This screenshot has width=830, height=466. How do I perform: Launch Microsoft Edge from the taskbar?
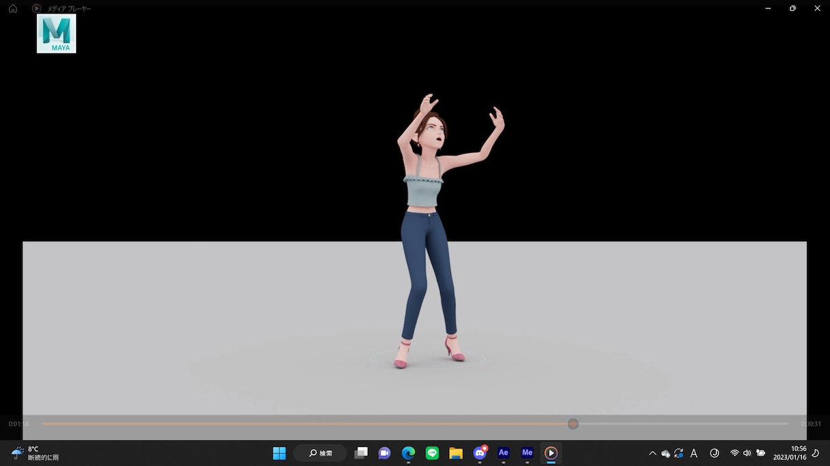(408, 453)
